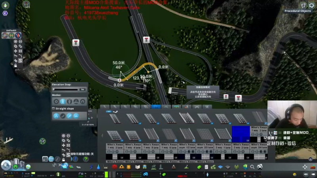Open the red-blue compass tool in UnifiedUI
The height and width of the screenshot is (178, 317).
coord(18,36)
